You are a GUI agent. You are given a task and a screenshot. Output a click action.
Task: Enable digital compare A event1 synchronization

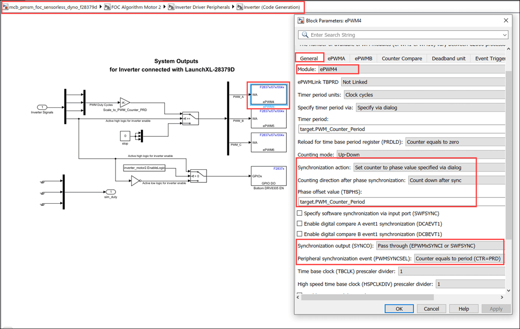pos(299,223)
